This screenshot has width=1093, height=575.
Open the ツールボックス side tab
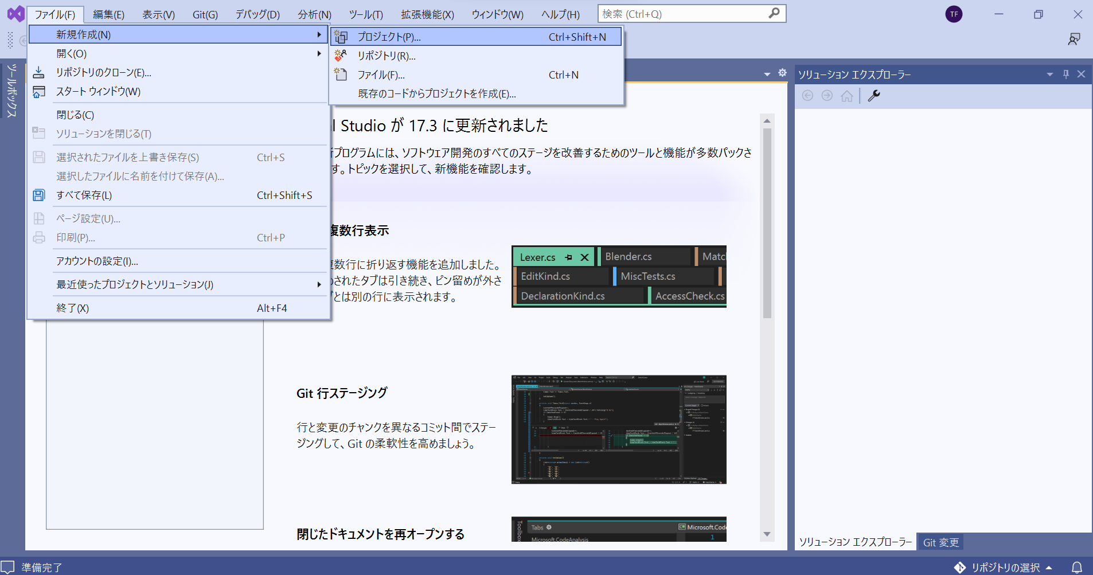click(11, 91)
